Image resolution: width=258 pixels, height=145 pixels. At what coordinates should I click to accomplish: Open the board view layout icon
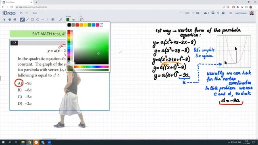[198, 13]
